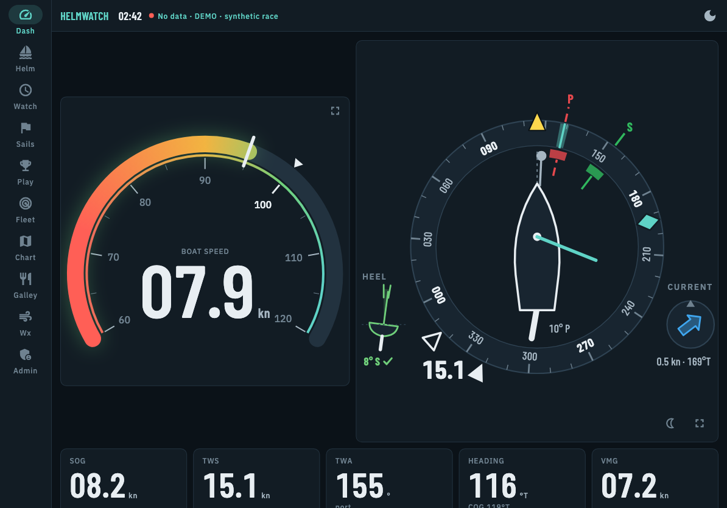This screenshot has height=508, width=727.
Task: Toggle night mode in header
Action: click(710, 16)
